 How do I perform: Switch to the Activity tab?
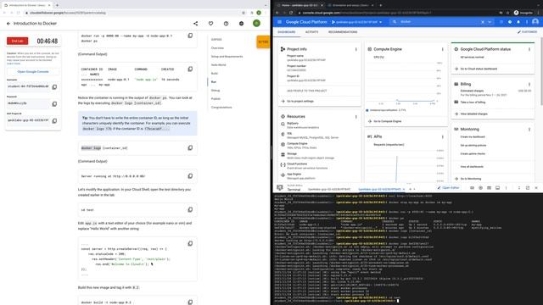pyautogui.click(x=311, y=32)
